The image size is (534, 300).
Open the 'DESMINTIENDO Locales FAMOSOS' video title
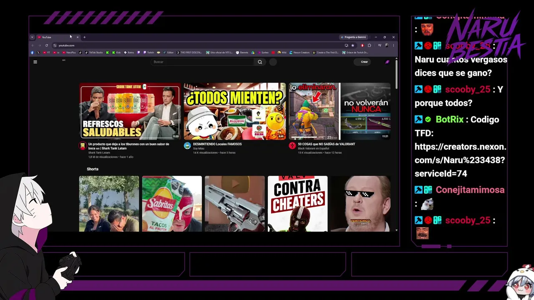(217, 144)
